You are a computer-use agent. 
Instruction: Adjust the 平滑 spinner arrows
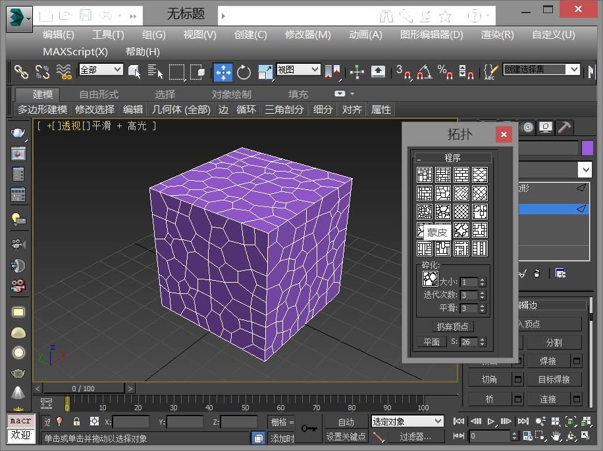[x=483, y=308]
